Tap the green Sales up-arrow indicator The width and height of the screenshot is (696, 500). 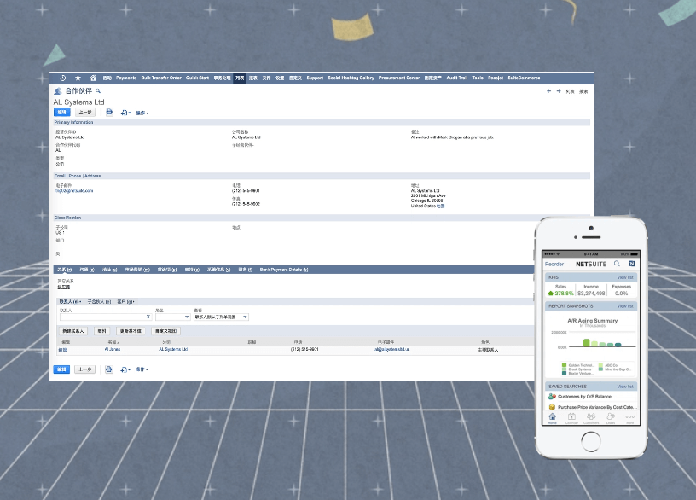(551, 293)
